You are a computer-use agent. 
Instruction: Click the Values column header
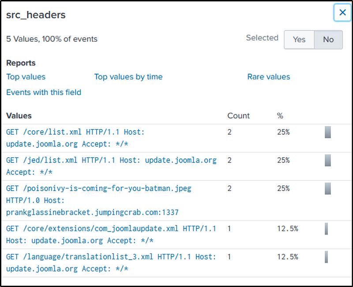(19, 116)
